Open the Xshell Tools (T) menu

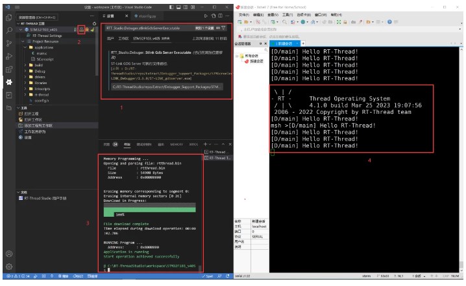[288, 14]
